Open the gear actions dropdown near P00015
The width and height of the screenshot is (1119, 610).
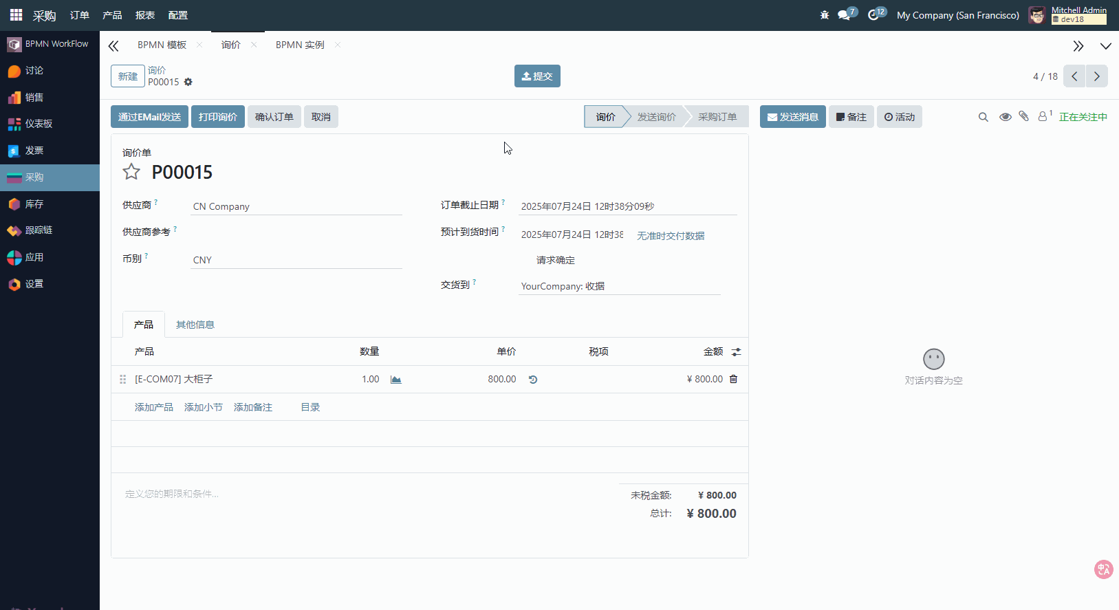[188, 82]
